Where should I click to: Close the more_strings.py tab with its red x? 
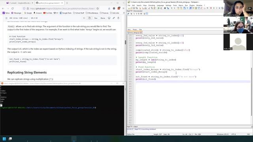click(141, 33)
